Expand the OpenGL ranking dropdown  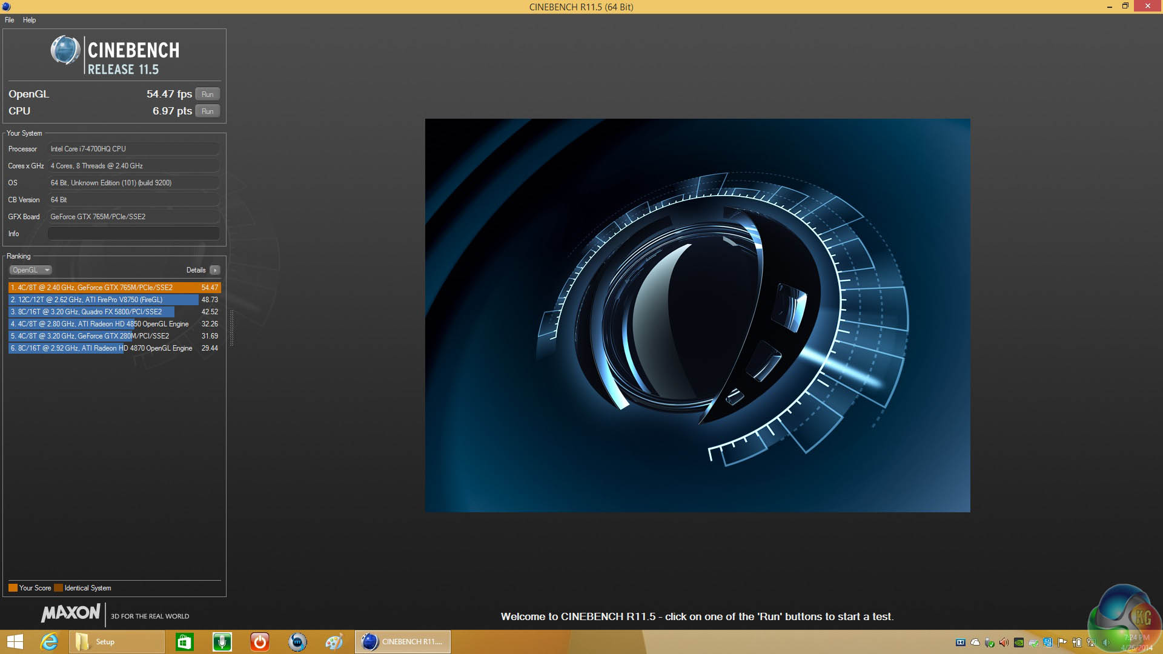tap(30, 270)
